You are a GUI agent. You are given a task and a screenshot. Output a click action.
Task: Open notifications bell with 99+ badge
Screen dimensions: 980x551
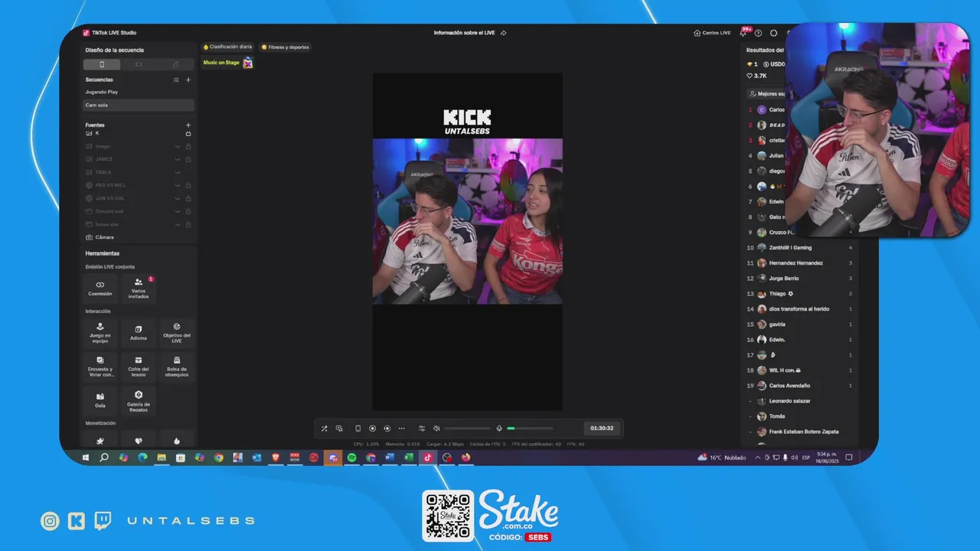point(743,33)
